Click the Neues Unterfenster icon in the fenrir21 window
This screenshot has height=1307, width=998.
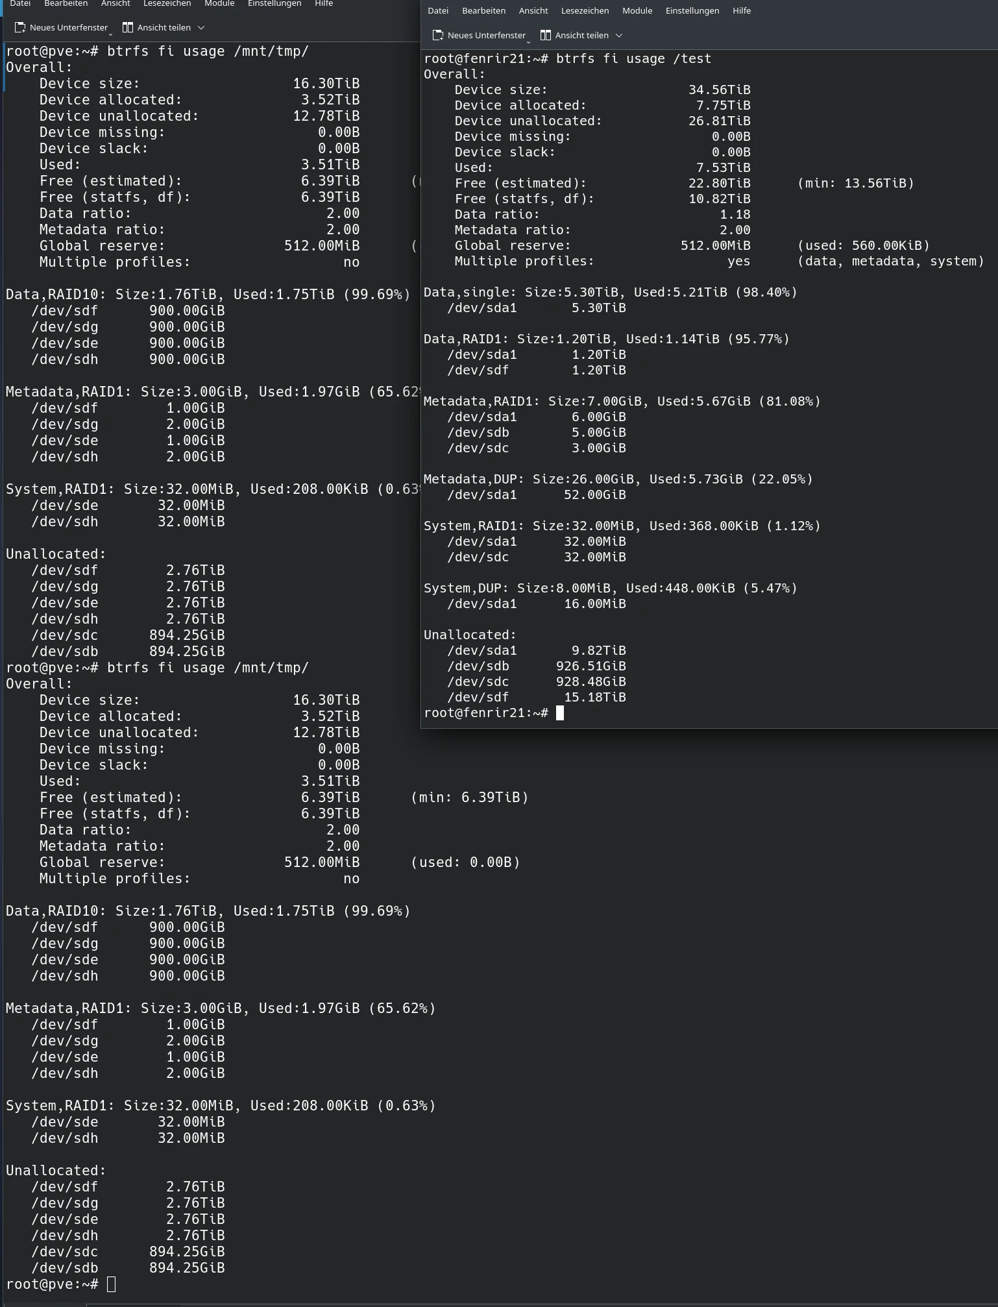(x=438, y=35)
